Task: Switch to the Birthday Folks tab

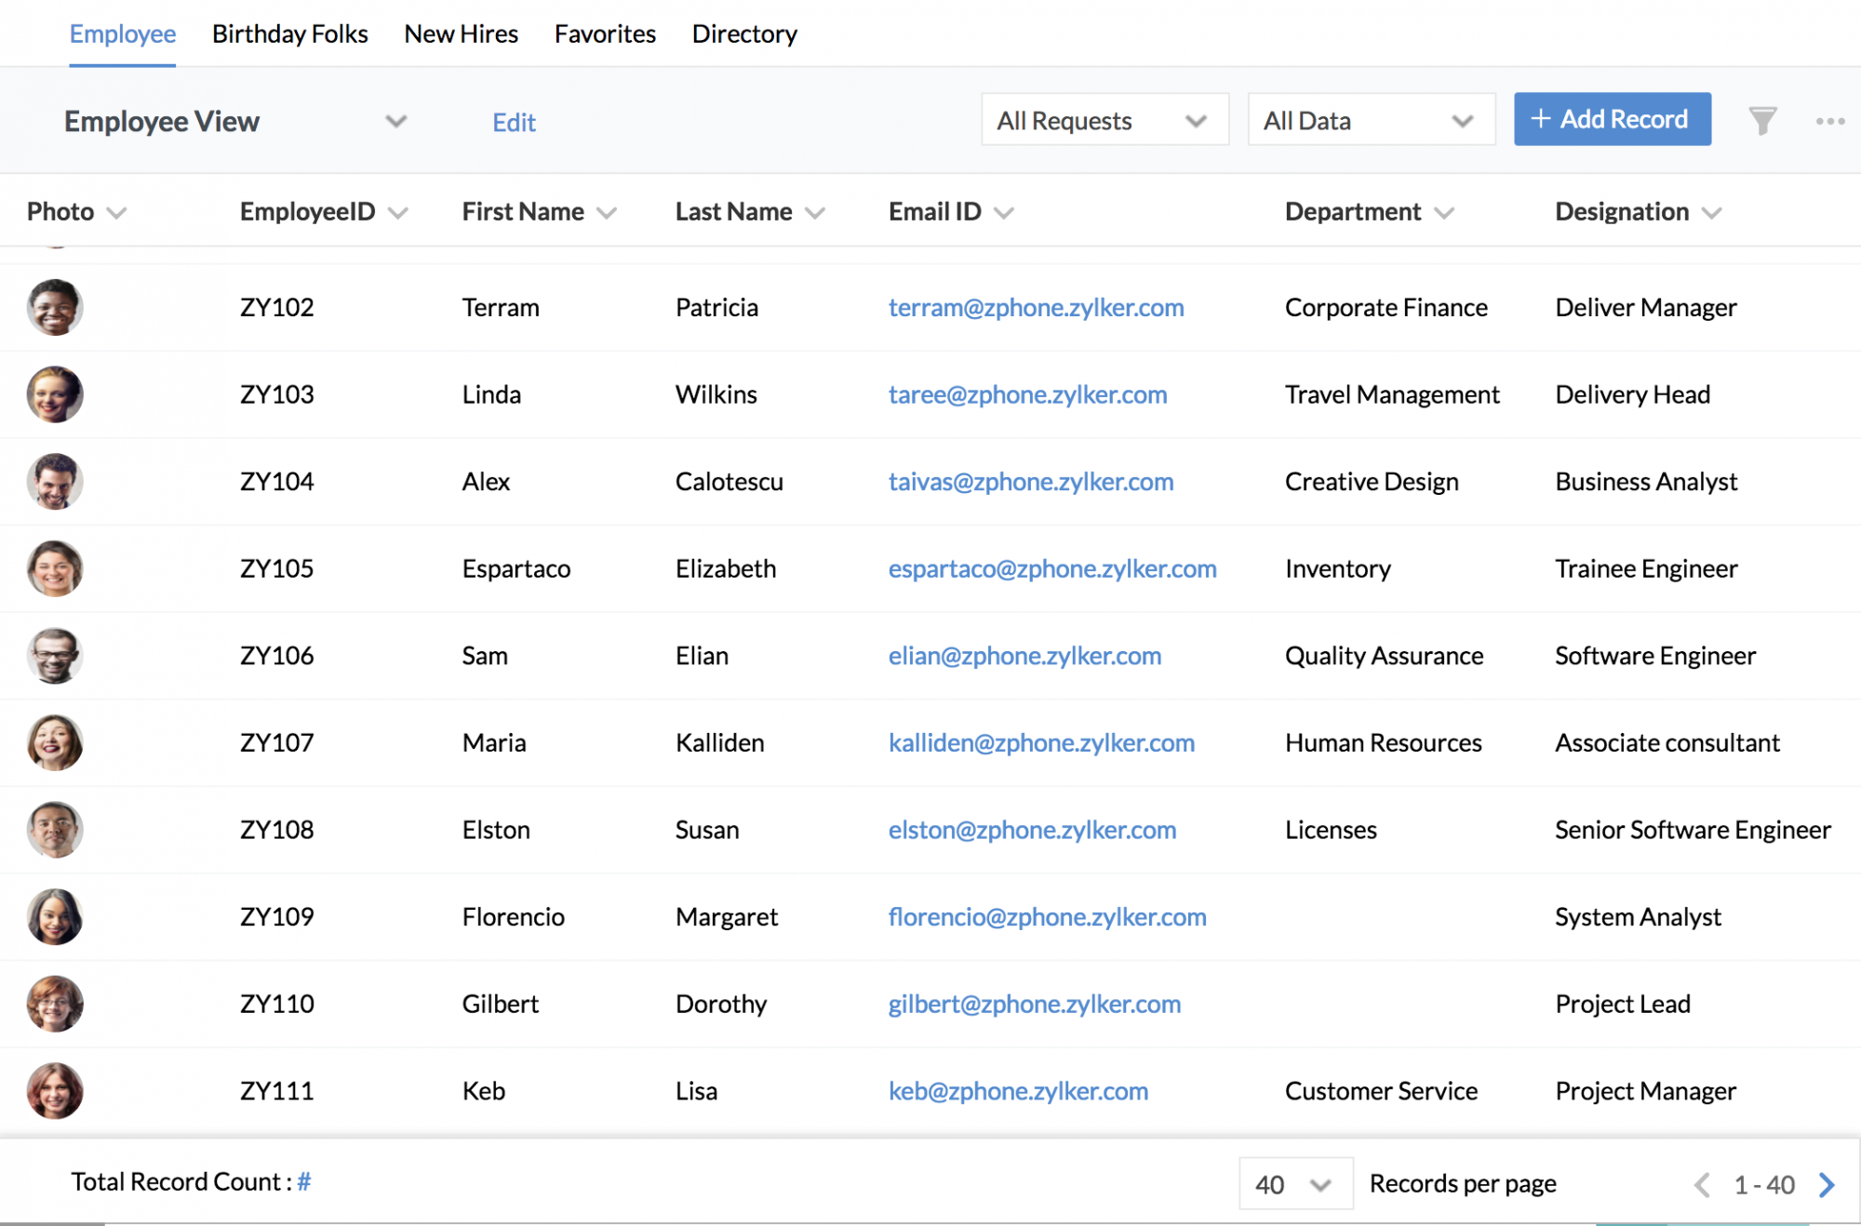Action: tap(289, 34)
